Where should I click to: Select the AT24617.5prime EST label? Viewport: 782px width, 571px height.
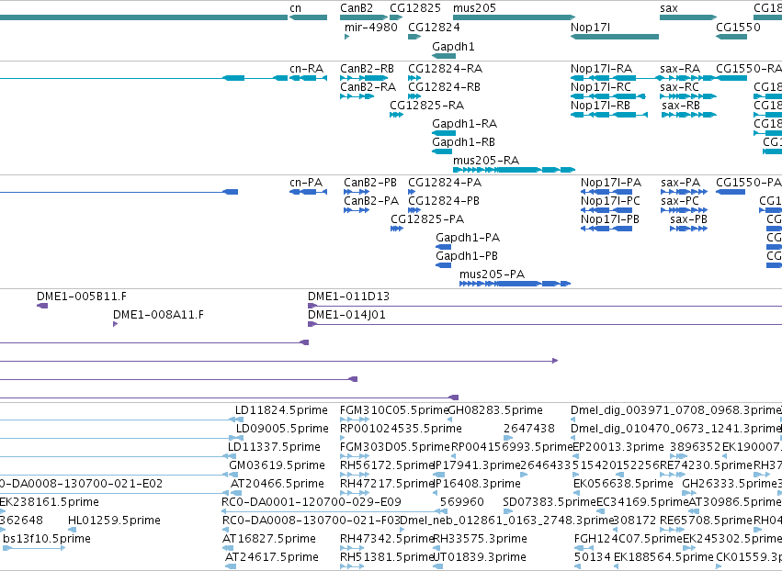272,557
